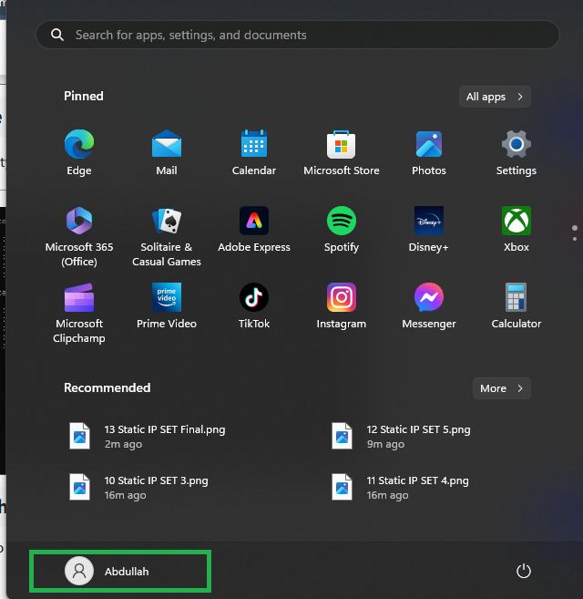Launch Instagram
The width and height of the screenshot is (583, 599).
point(342,305)
